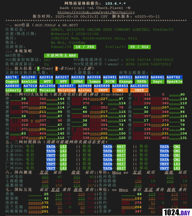Image resolution: width=192 pixels, height=216 pixels.
Task: Click the AS9498 Airtel badge
Action: point(85,88)
